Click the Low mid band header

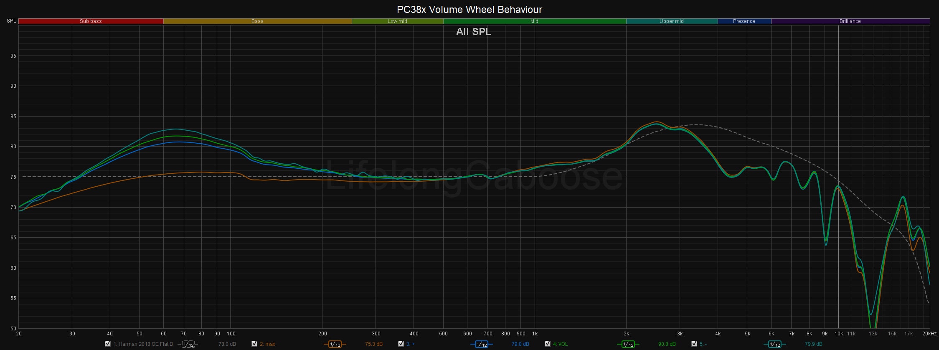pyautogui.click(x=397, y=21)
